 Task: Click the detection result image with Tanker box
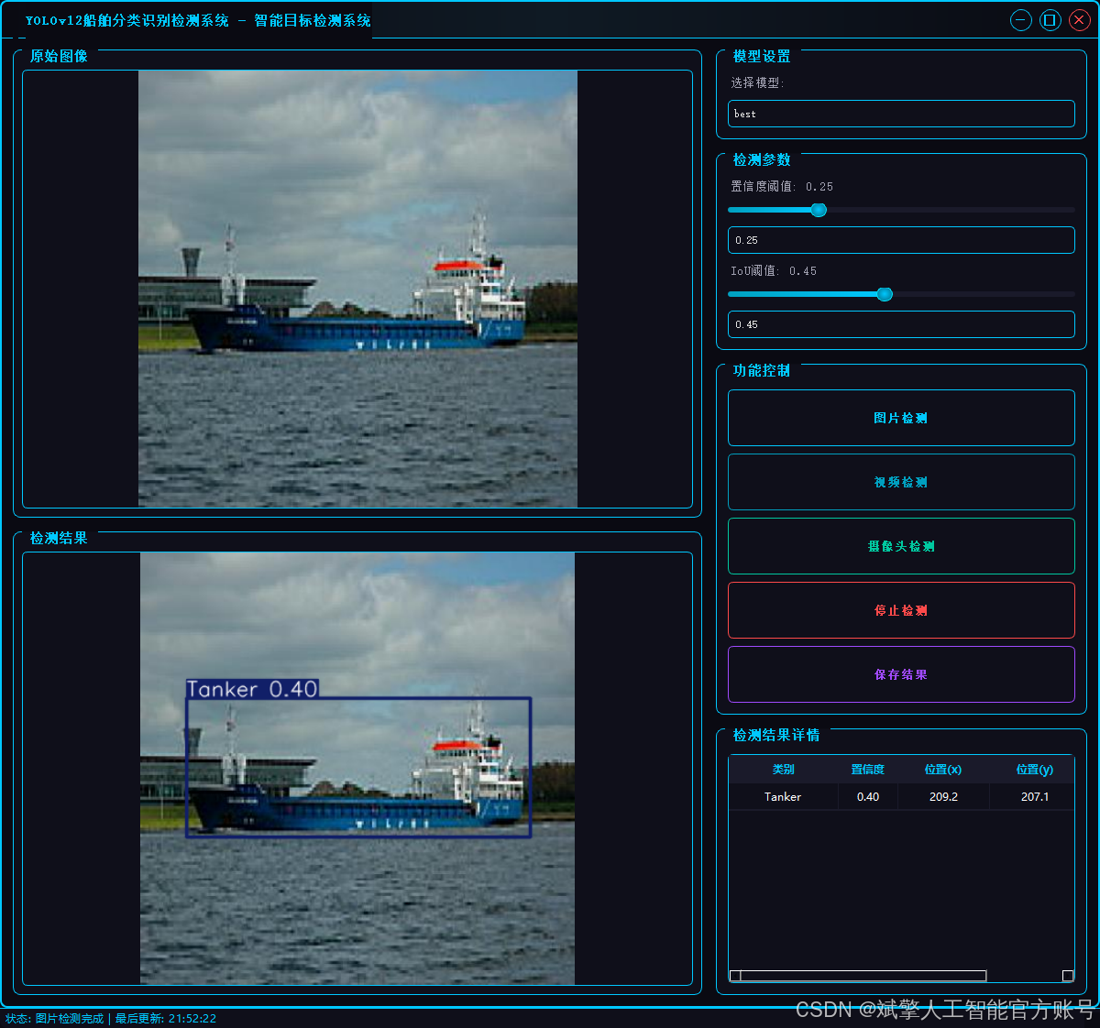[x=357, y=769]
